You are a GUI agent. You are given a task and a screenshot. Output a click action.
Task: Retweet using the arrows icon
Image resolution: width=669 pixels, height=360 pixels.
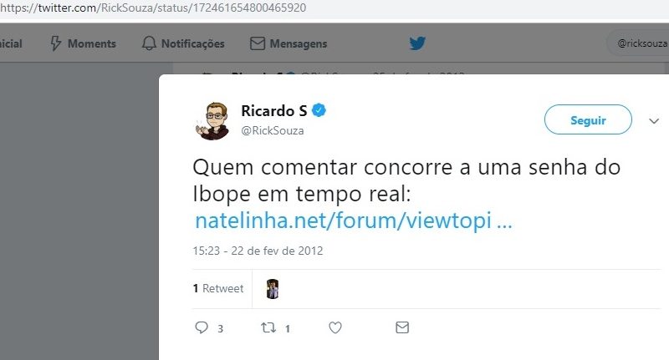268,327
